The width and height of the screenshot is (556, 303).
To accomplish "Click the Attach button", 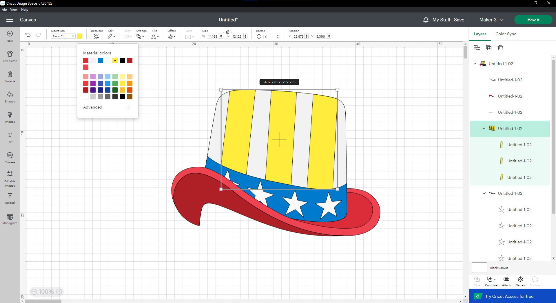I will click(506, 281).
